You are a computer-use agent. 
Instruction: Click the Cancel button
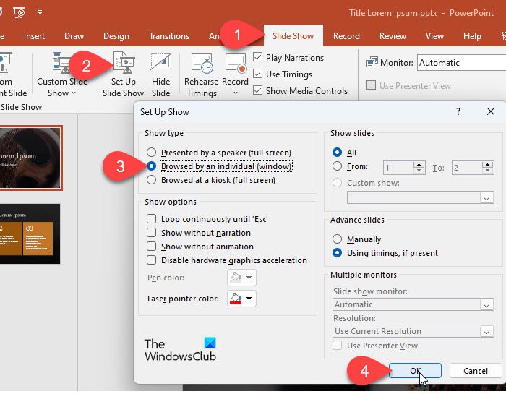(476, 370)
